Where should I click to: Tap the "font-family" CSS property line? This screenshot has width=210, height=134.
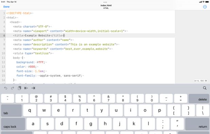coord(49,76)
